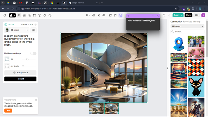Close the purple sticky note
The width and height of the screenshot is (208, 117).
click(158, 16)
